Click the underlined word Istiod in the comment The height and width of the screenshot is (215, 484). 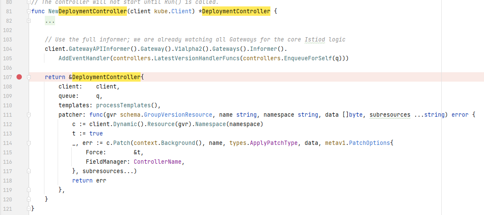pos(314,39)
